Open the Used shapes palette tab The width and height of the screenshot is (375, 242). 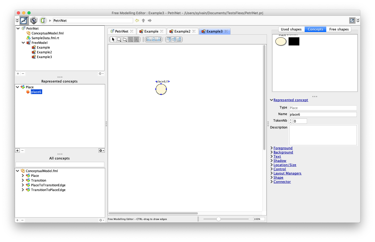point(291,29)
